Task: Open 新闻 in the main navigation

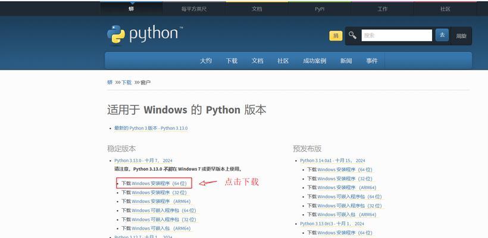Action: [x=346, y=61]
